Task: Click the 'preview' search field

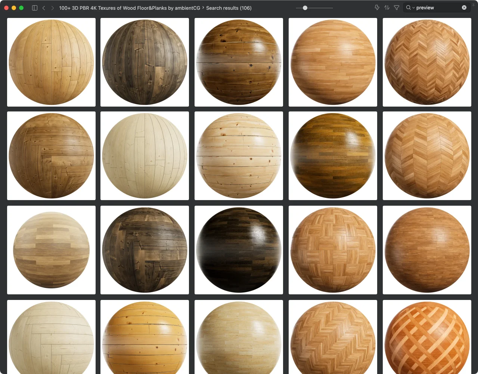Action: point(437,7)
